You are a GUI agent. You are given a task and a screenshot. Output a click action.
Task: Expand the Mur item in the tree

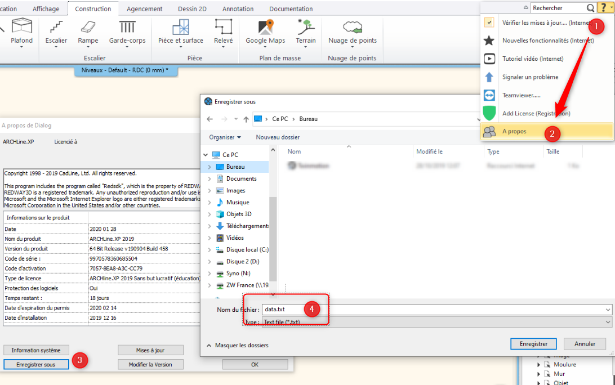[538, 374]
